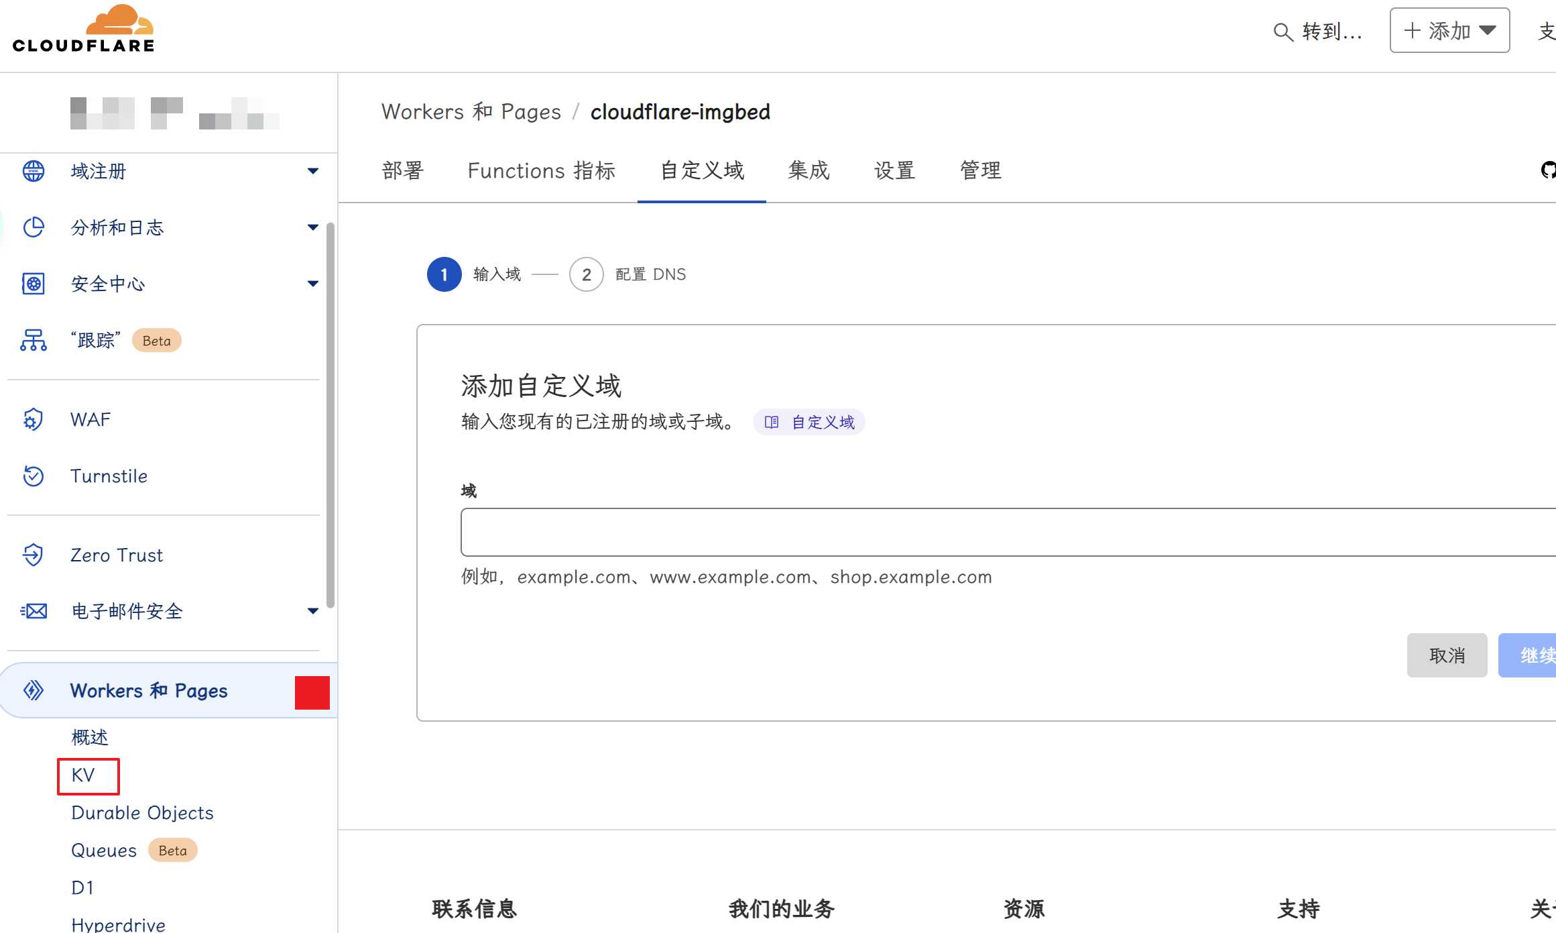Viewport: 1556px width, 933px height.
Task: Click the WAF shield icon
Action: pyautogui.click(x=34, y=419)
